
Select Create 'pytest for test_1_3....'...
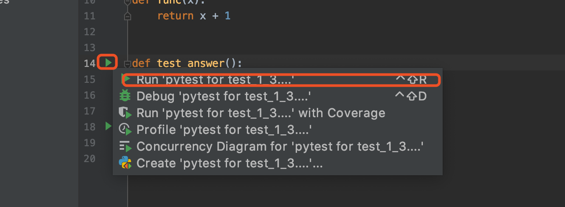click(x=229, y=163)
